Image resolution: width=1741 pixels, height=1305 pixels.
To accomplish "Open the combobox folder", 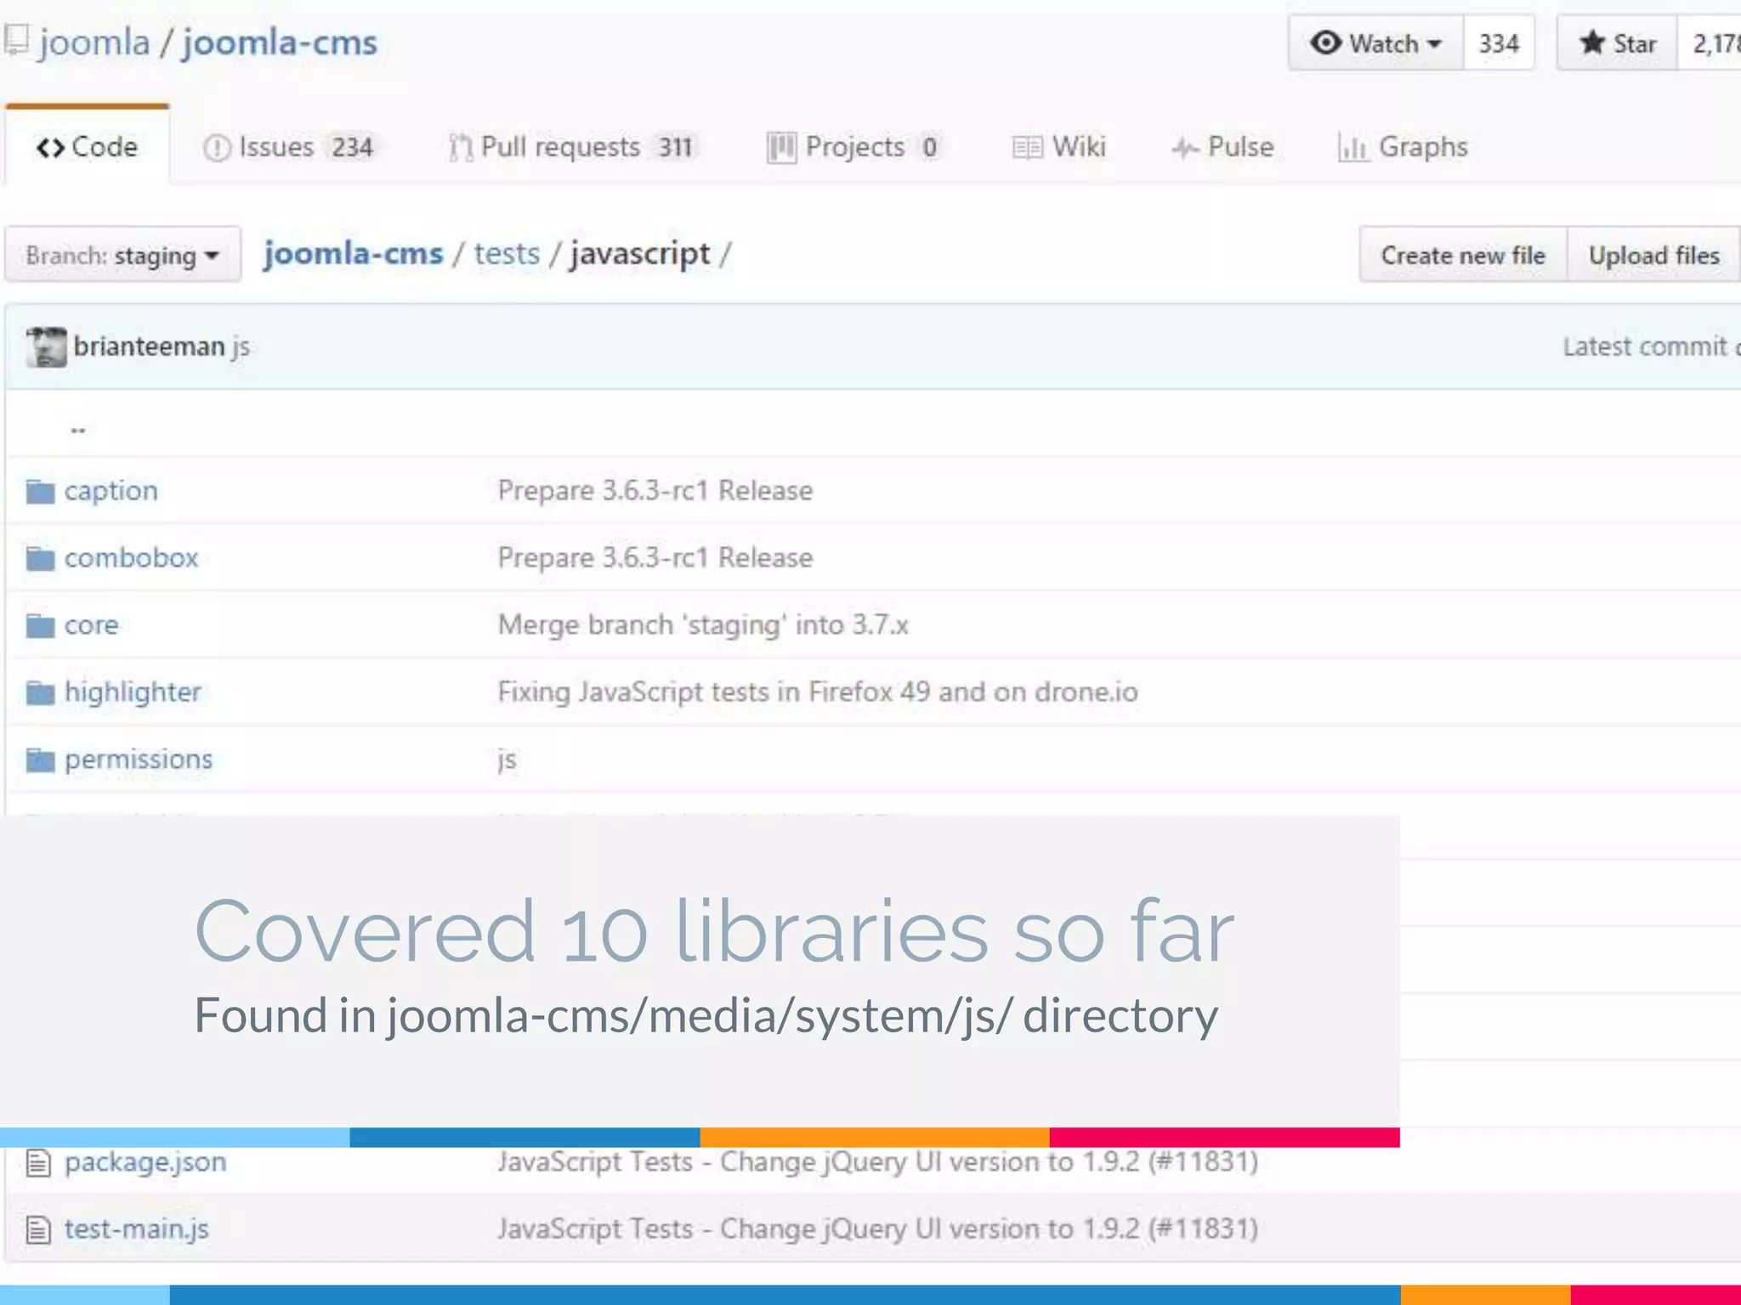I will pyautogui.click(x=132, y=558).
